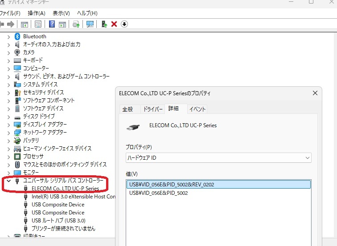This screenshot has height=246, width=337.
Task: Click the red X uninstall device icon
Action: [x=114, y=24]
